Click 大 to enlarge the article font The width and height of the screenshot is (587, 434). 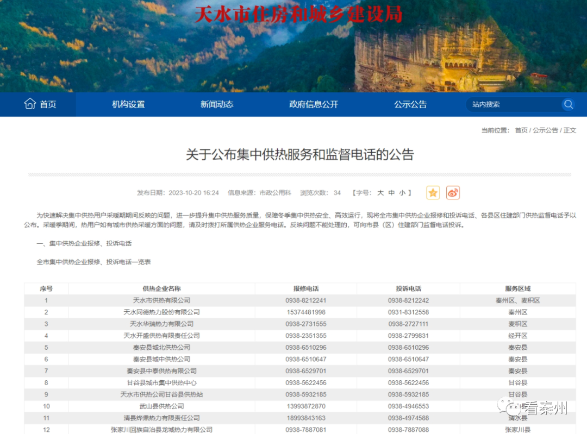[x=380, y=192]
